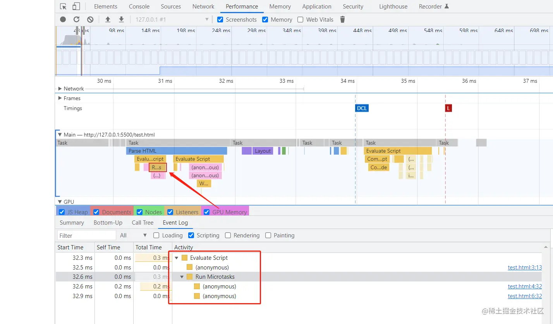This screenshot has width=553, height=324.
Task: Click the load profile upload icon
Action: [x=108, y=19]
